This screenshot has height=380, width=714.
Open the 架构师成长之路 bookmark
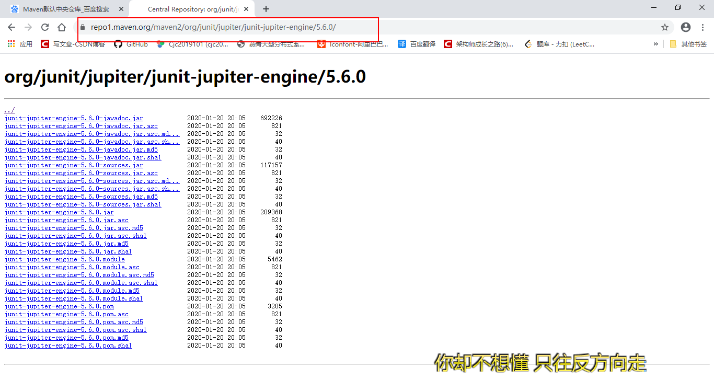(479, 44)
